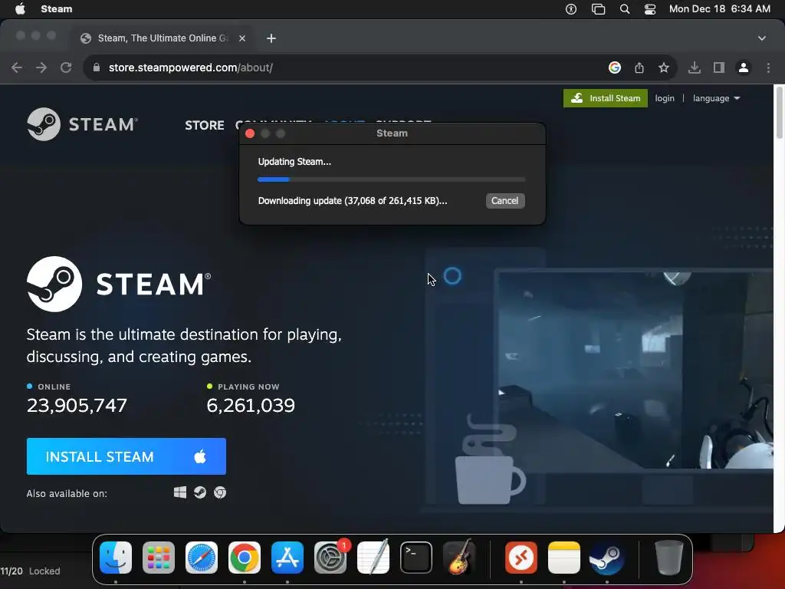Open the Apple menu
Viewport: 785px width, 589px height.
coord(20,8)
